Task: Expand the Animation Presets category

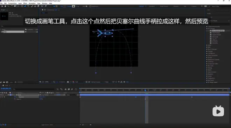Action: (207, 27)
